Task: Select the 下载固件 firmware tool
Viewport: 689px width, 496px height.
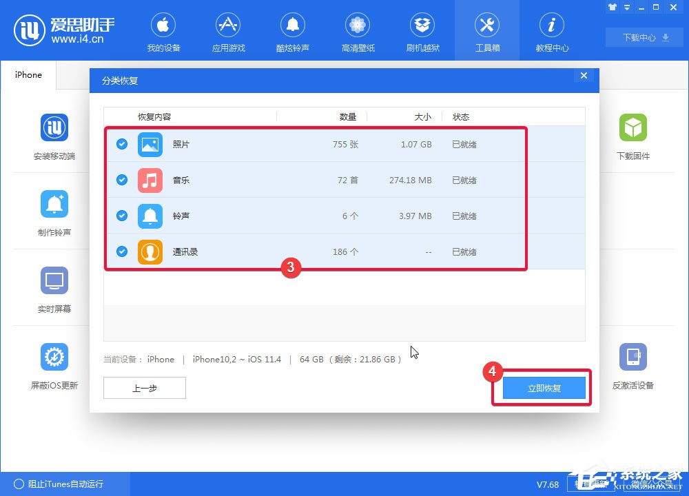Action: click(633, 136)
